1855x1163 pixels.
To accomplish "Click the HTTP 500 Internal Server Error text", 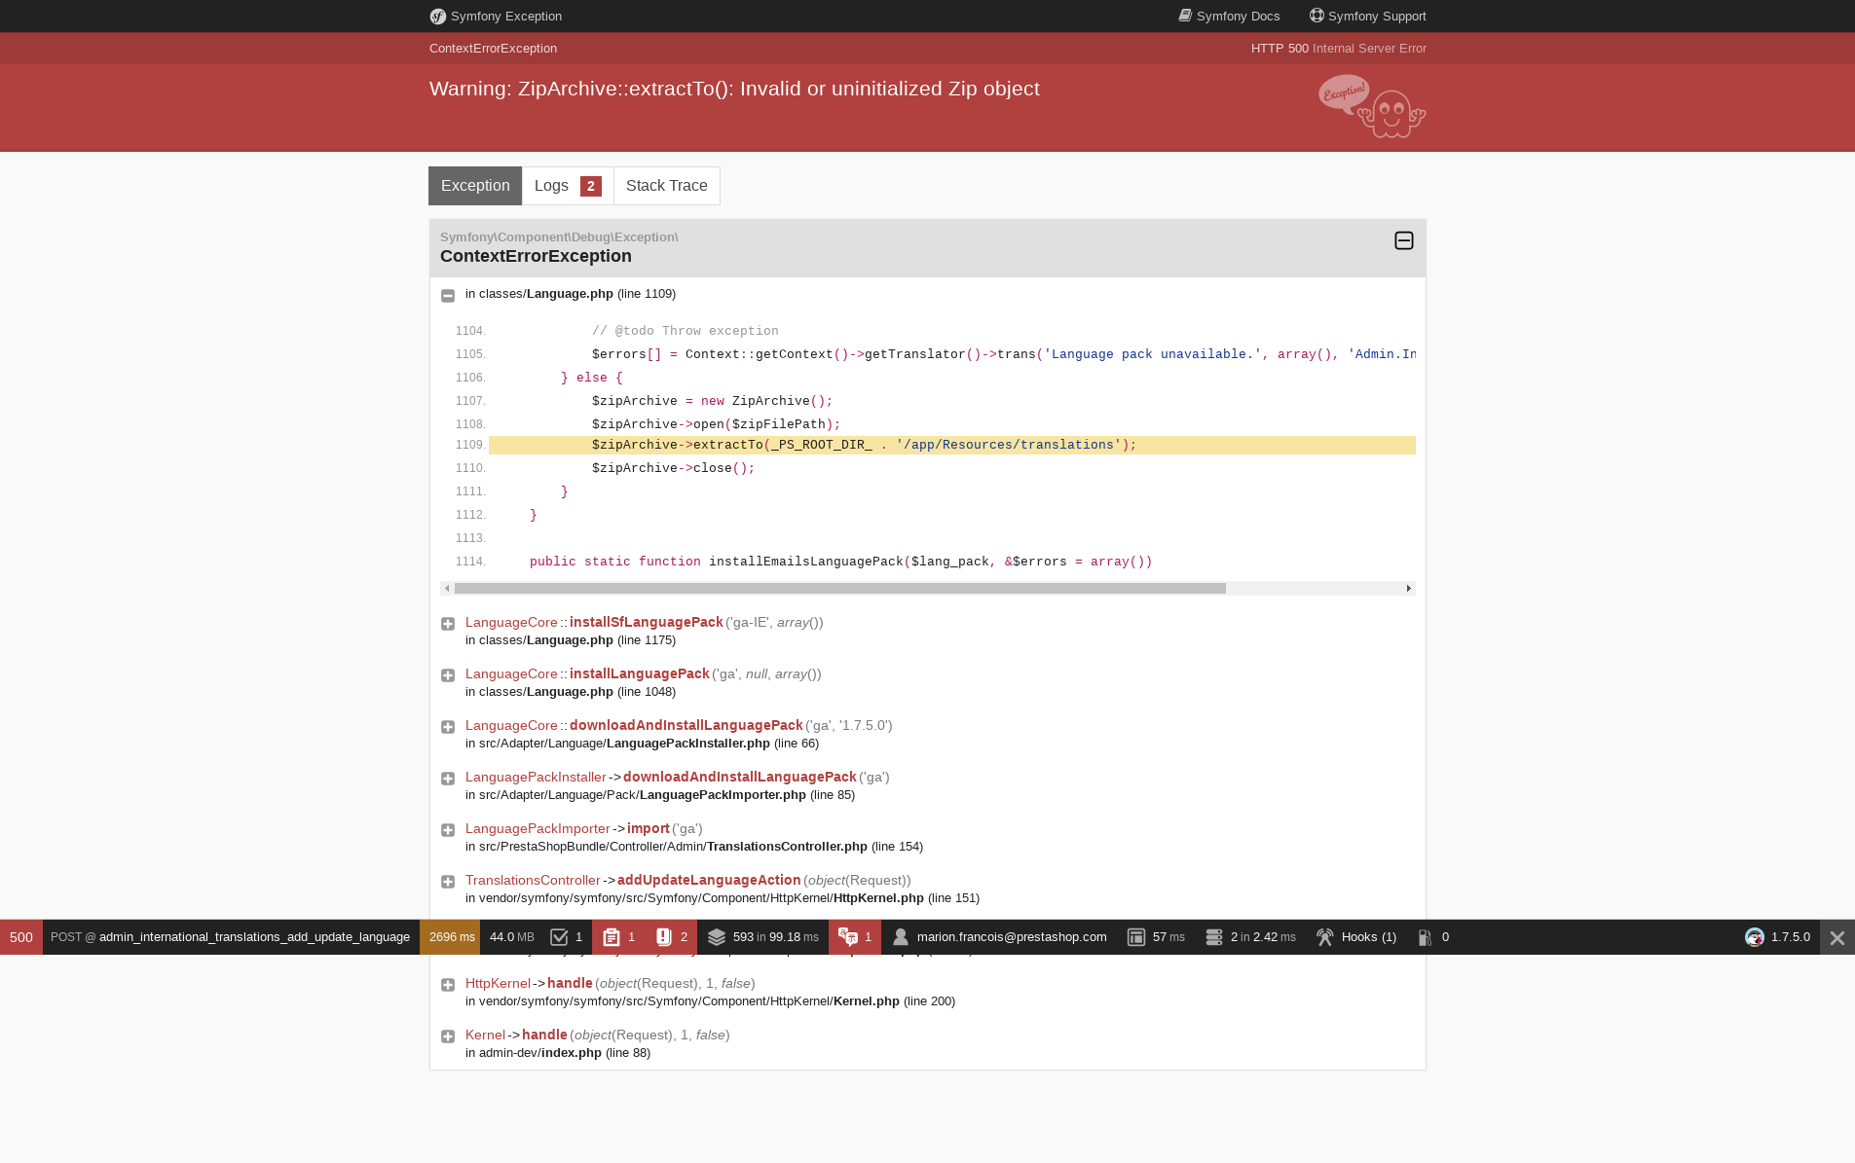I will click(1339, 49).
